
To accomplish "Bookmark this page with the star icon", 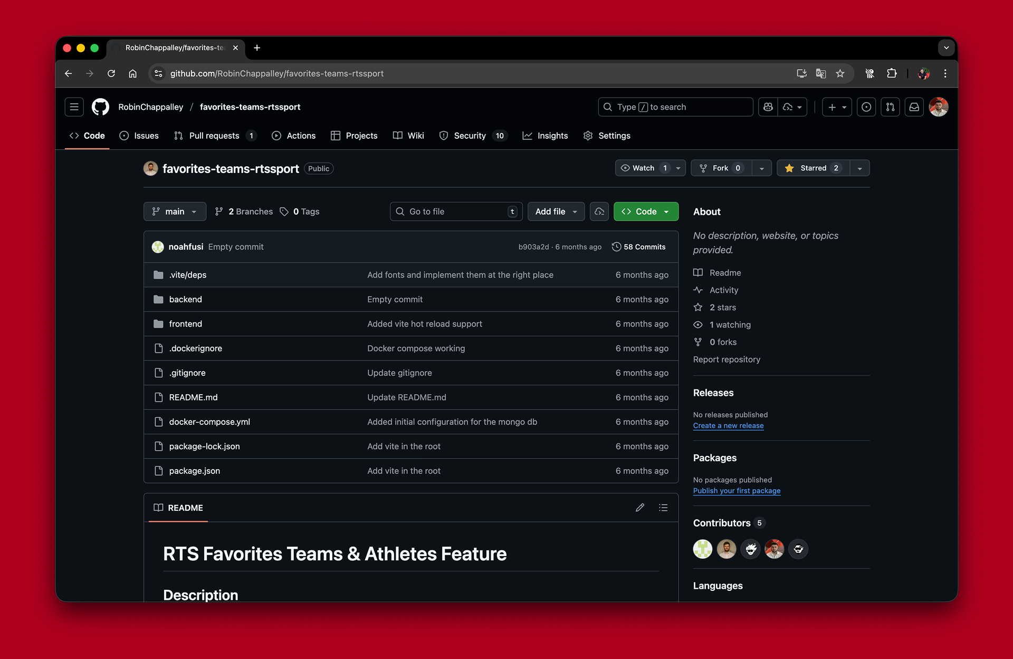I will pyautogui.click(x=840, y=74).
